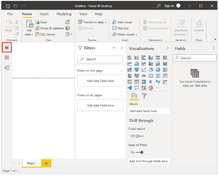Select the decomposition tree visualization
219x176 pixels.
point(129,88)
